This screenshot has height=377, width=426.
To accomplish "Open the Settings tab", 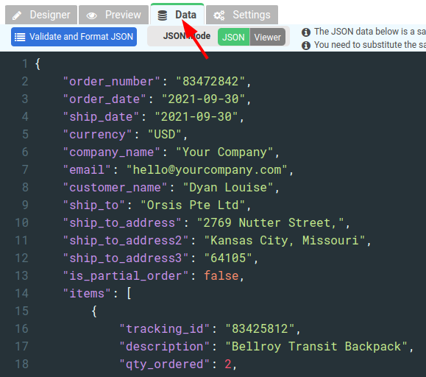I will (242, 15).
